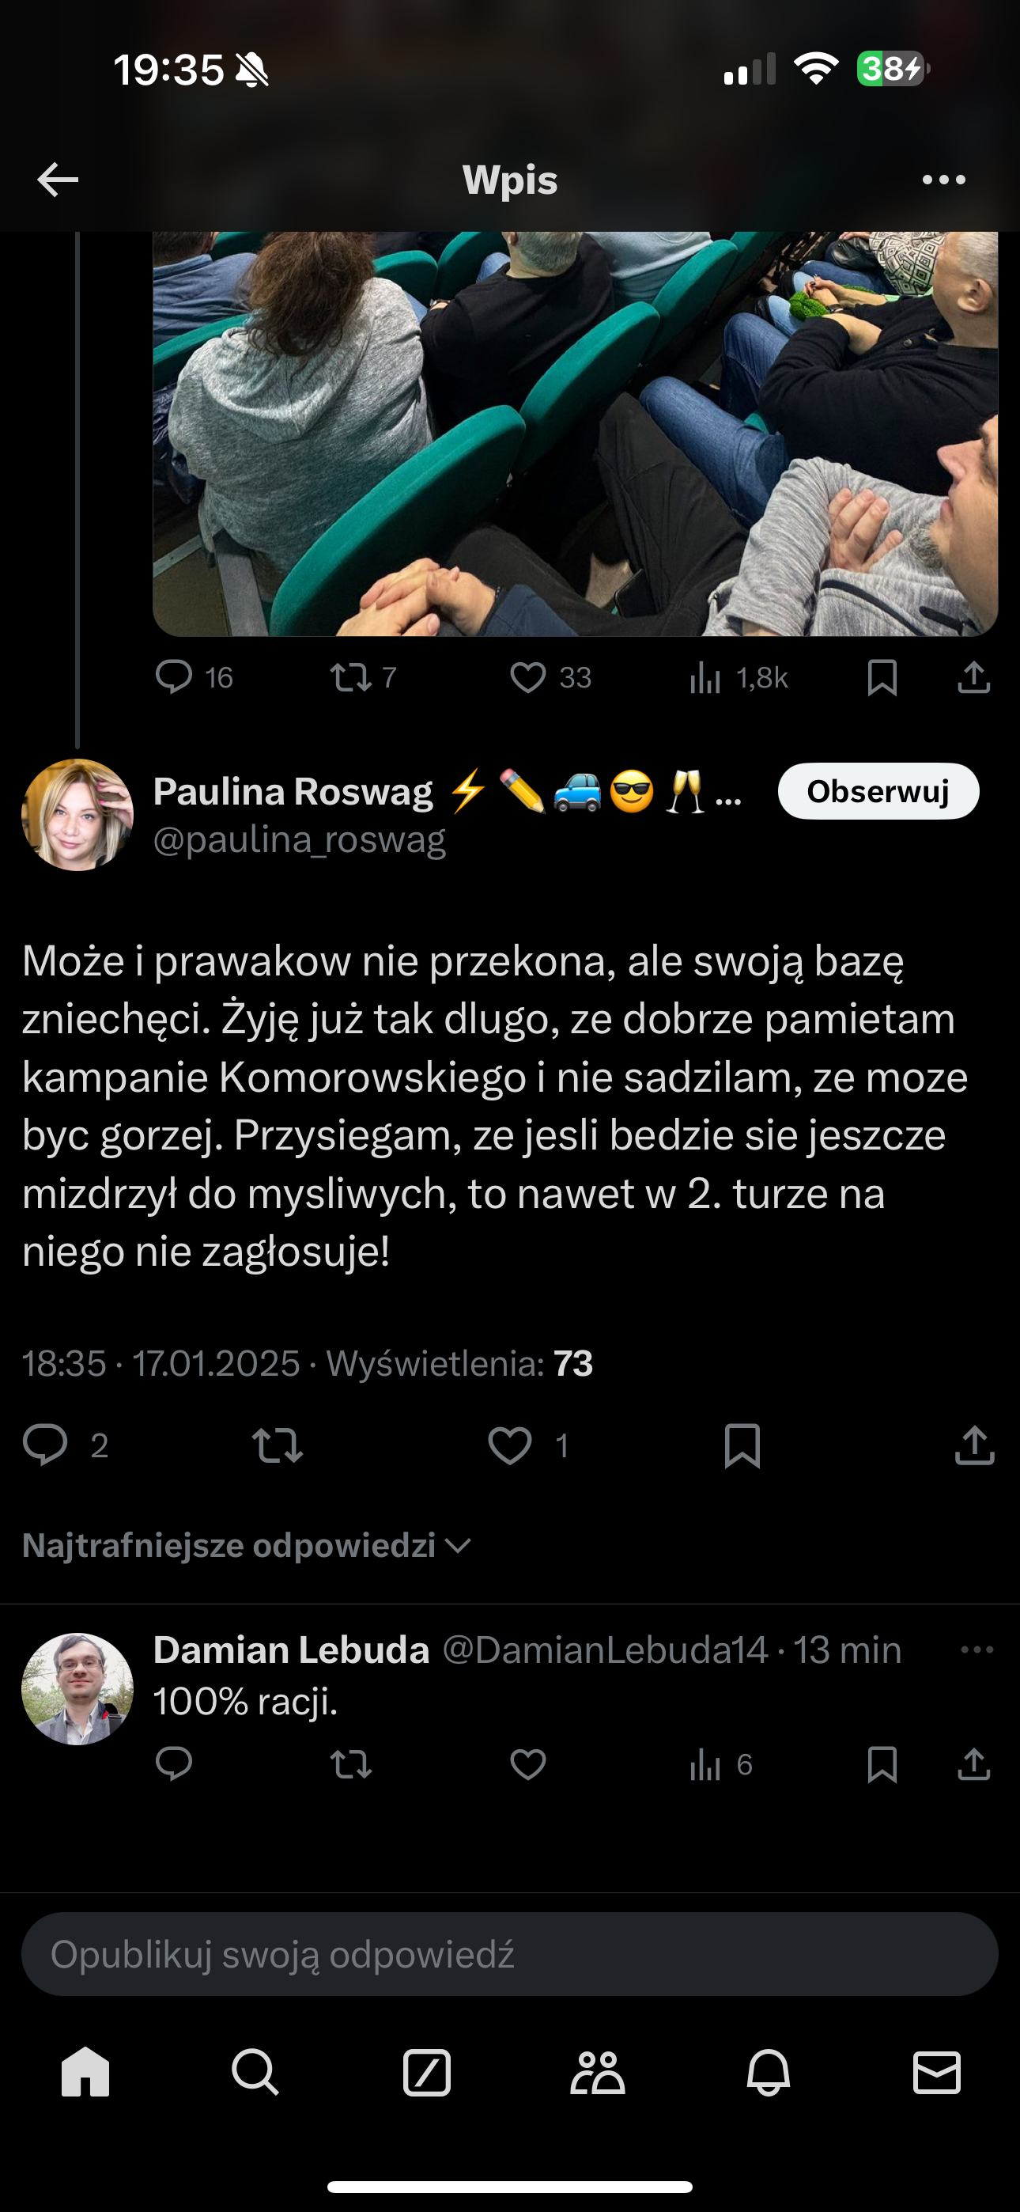Open the Communities tab icon

(598, 2072)
